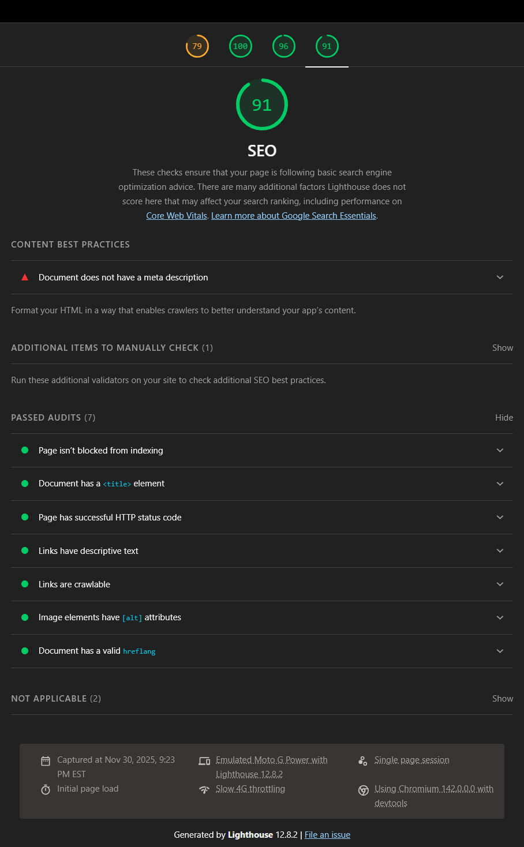Click the red triangle failed audit icon

pos(25,277)
